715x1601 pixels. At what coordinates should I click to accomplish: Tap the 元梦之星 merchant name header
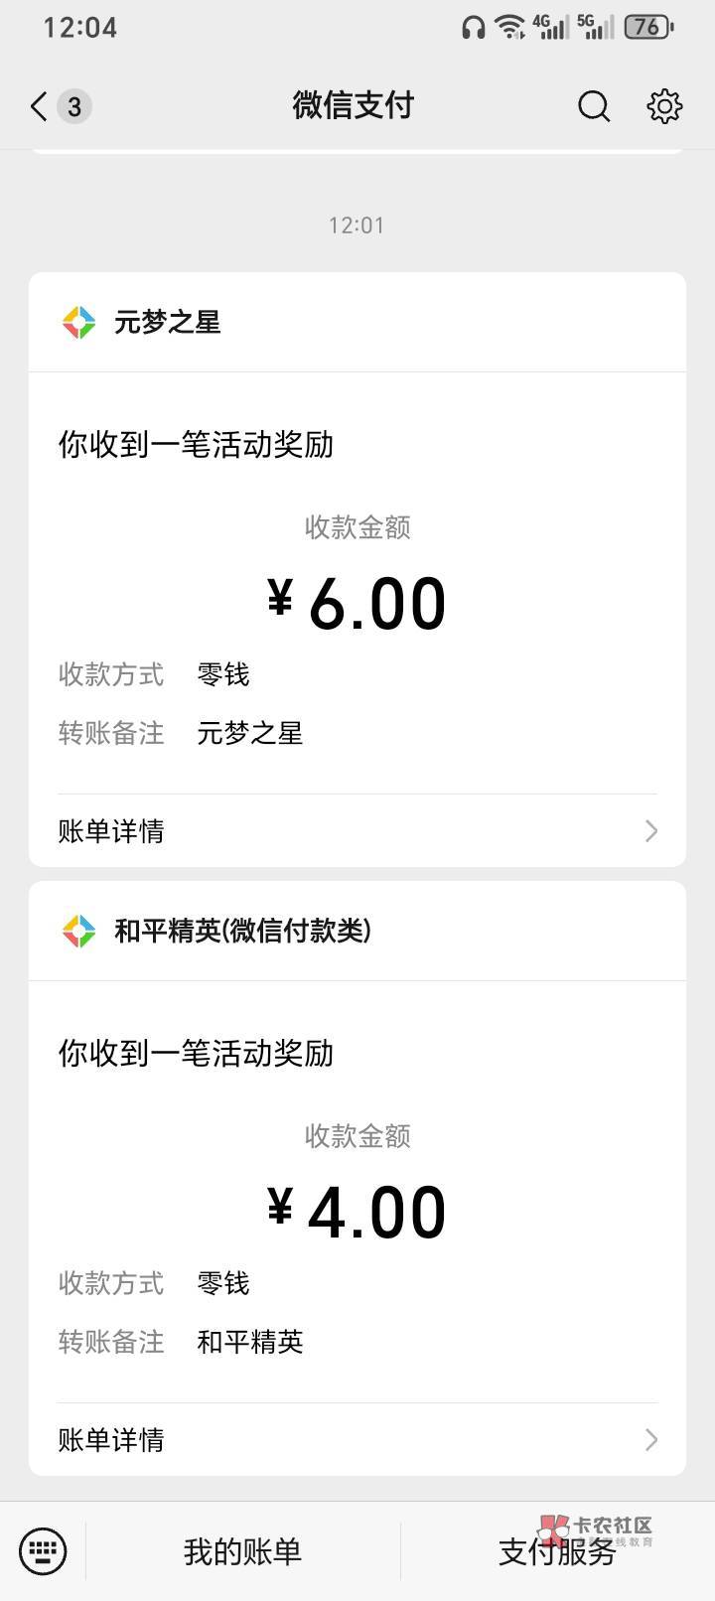(167, 322)
